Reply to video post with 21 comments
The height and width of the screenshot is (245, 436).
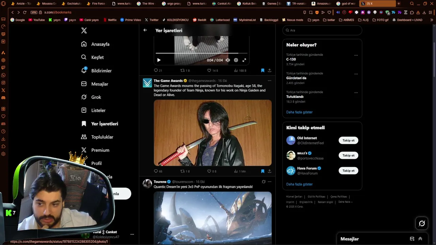[158, 70]
